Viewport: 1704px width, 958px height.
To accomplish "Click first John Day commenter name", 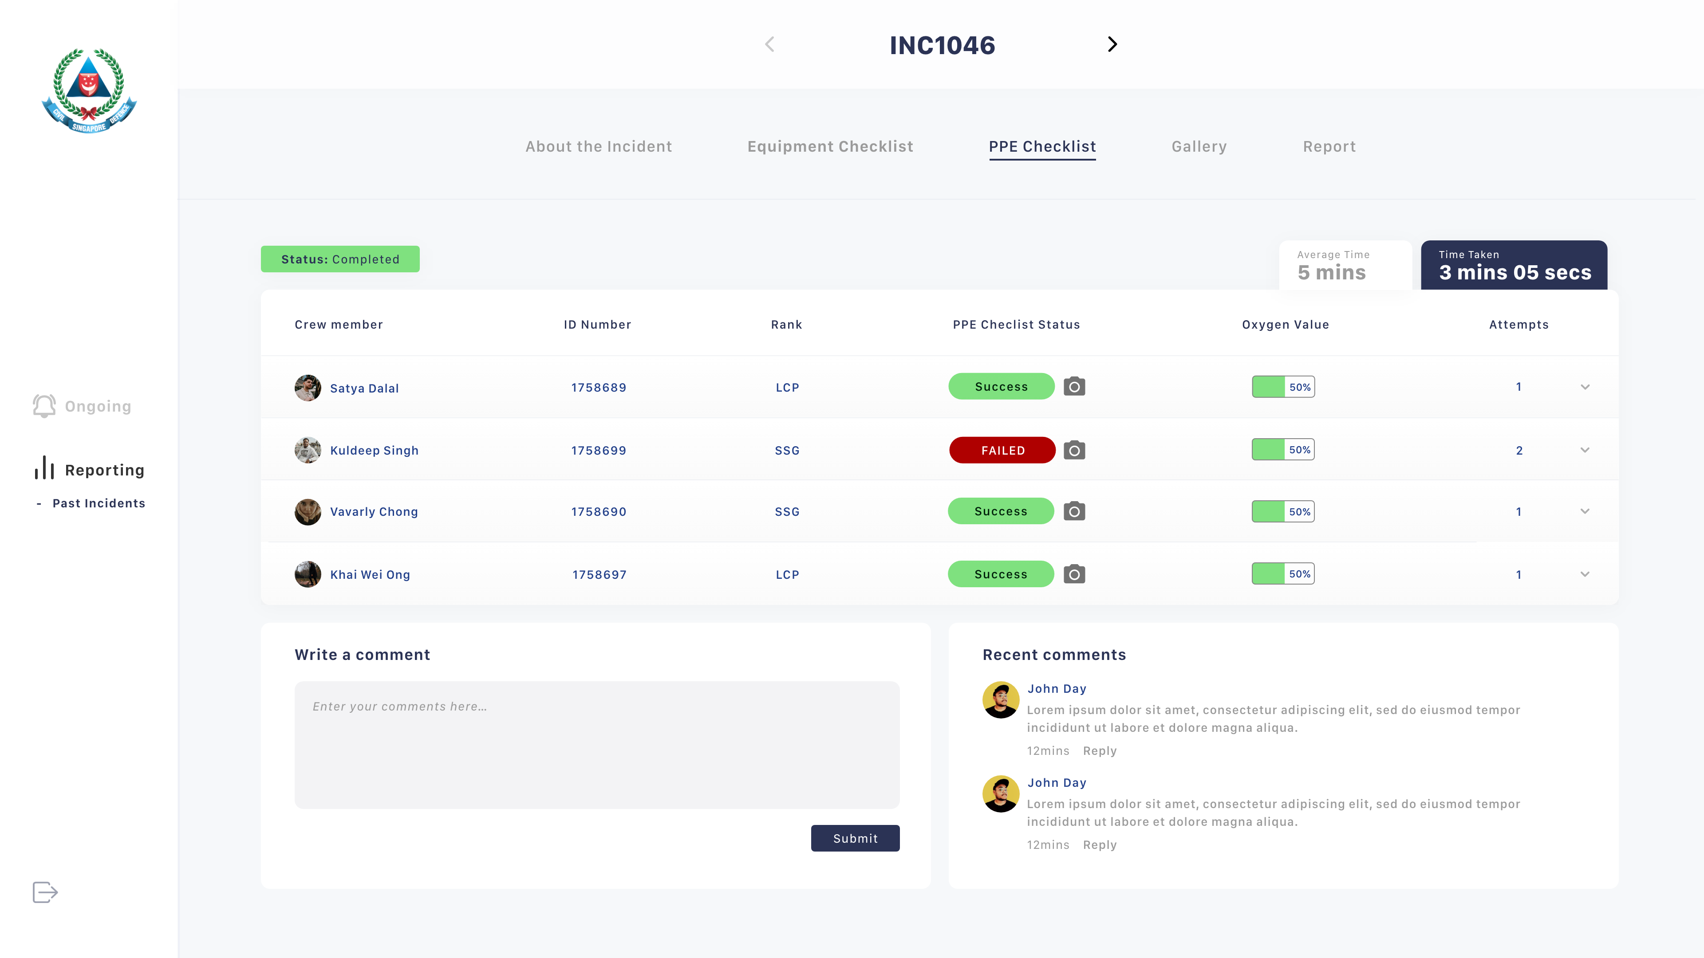I will click(x=1057, y=688).
